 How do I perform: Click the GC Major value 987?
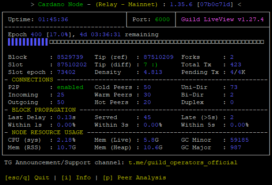[236, 147]
